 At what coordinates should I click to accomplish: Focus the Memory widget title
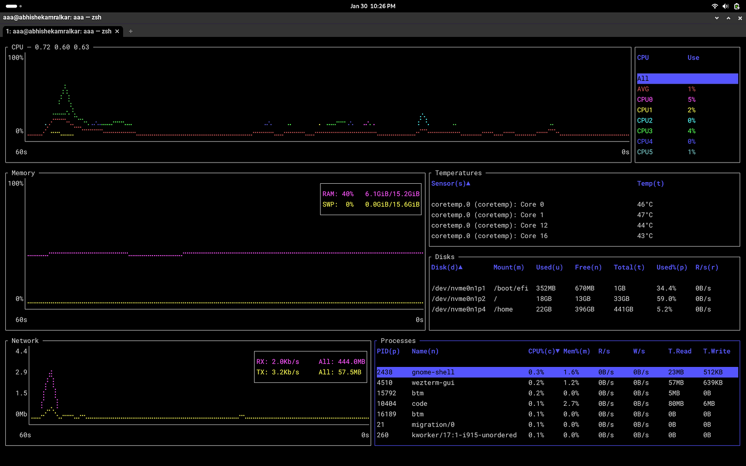23,173
